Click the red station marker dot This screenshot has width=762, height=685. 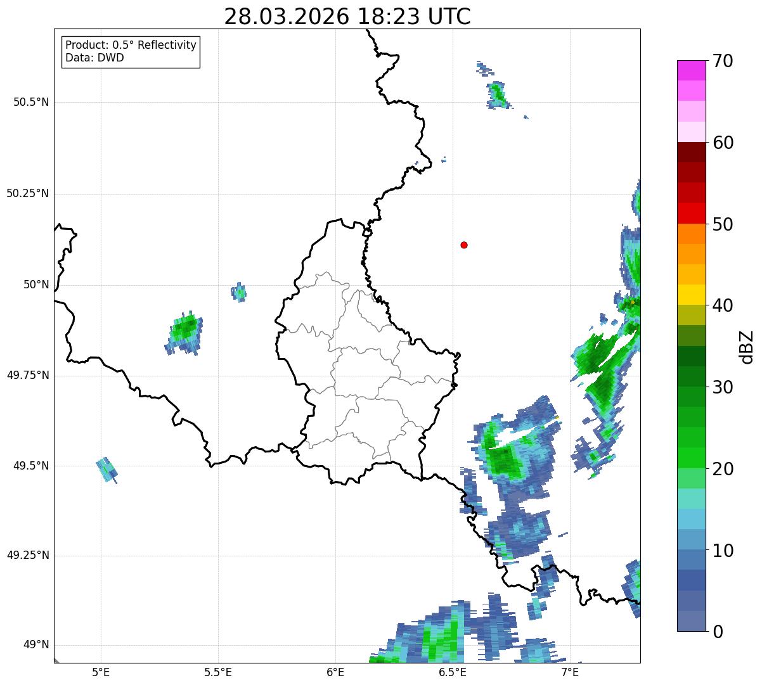point(464,245)
